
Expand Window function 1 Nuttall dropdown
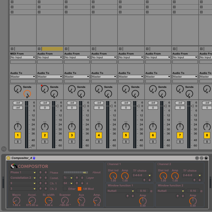click(x=121, y=191)
